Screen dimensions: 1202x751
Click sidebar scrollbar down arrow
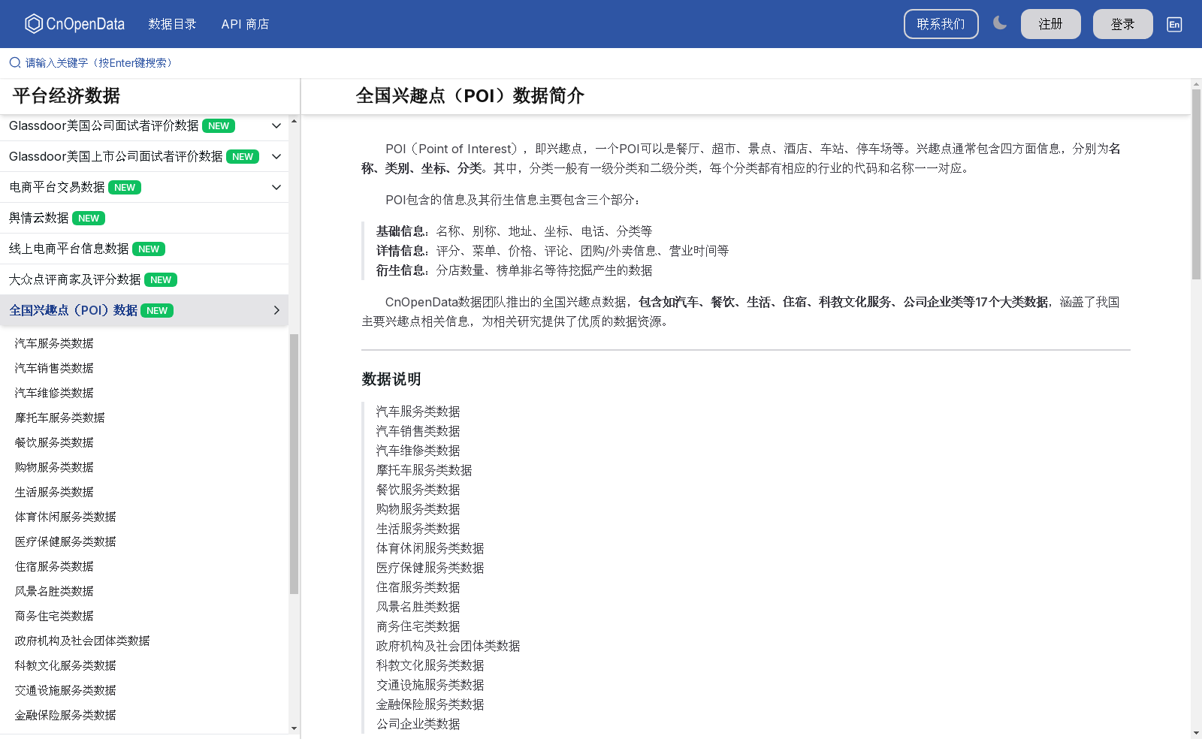(294, 728)
